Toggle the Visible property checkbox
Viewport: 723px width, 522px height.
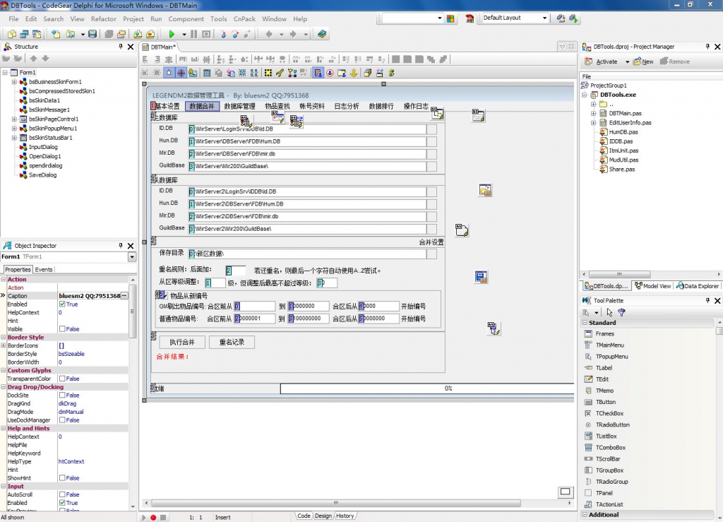62,329
